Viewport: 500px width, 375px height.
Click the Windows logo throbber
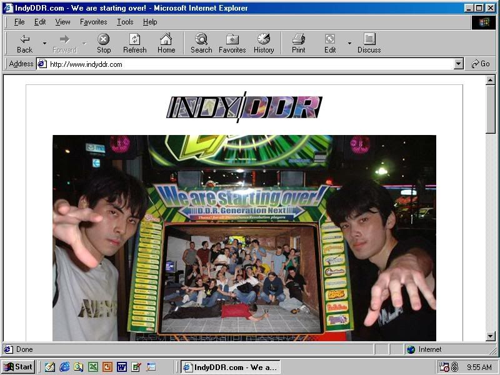[483, 22]
